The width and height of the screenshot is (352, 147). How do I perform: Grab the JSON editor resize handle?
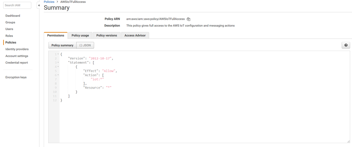[348, 141]
